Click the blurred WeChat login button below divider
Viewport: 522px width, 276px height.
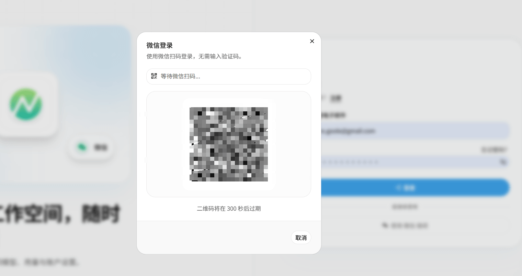click(405, 225)
